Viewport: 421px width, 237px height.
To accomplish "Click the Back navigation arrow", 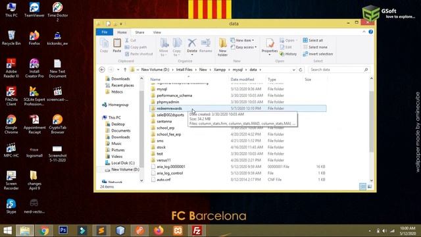I will coord(102,70).
